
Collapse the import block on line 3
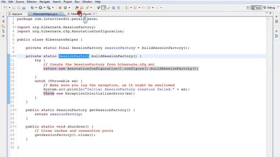tap(16, 27)
